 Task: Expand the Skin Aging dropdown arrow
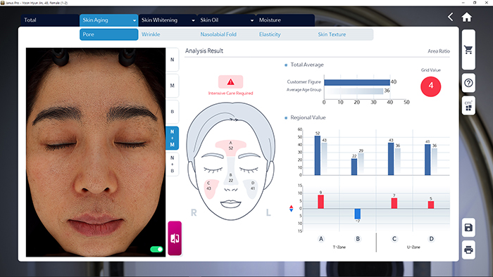click(x=135, y=20)
